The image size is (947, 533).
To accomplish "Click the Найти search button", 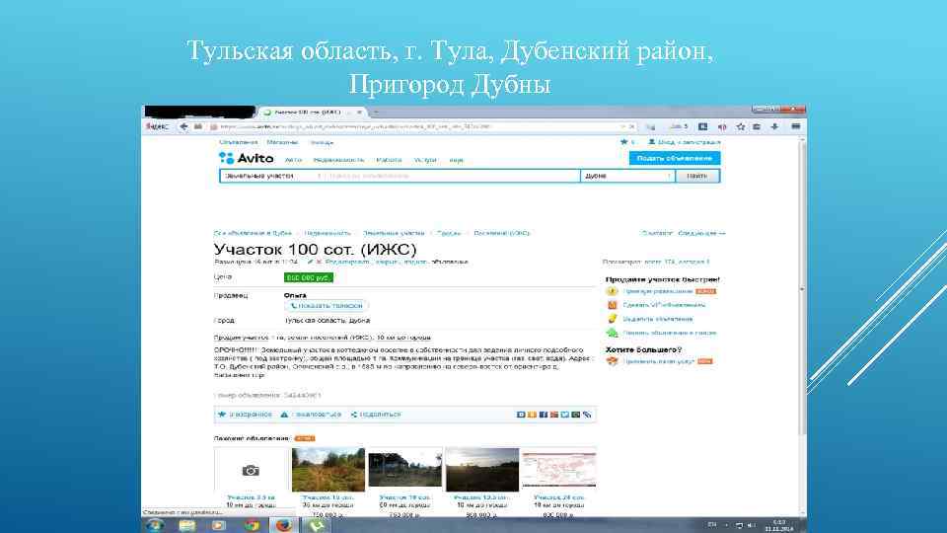I will pyautogui.click(x=697, y=176).
